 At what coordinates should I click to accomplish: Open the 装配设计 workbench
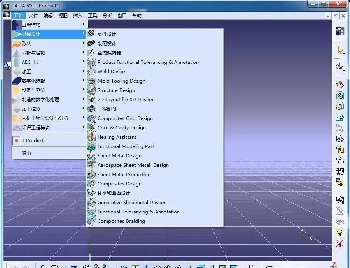pyautogui.click(x=155, y=43)
